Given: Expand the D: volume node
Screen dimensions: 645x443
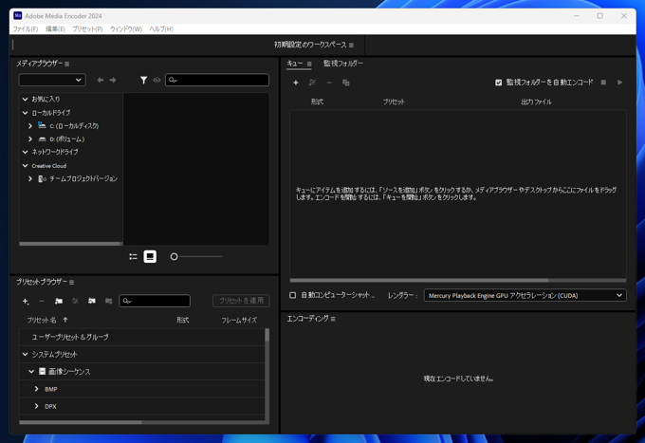Looking at the screenshot, I should pyautogui.click(x=30, y=139).
